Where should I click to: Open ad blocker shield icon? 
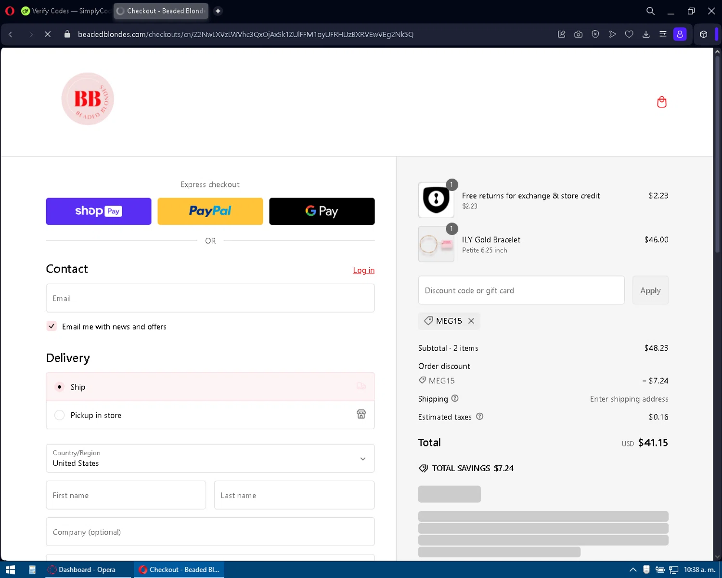point(595,34)
